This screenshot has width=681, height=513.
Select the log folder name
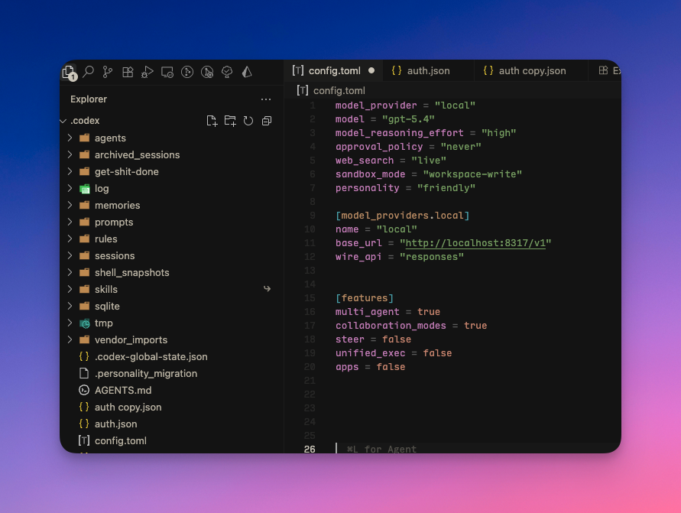point(102,189)
